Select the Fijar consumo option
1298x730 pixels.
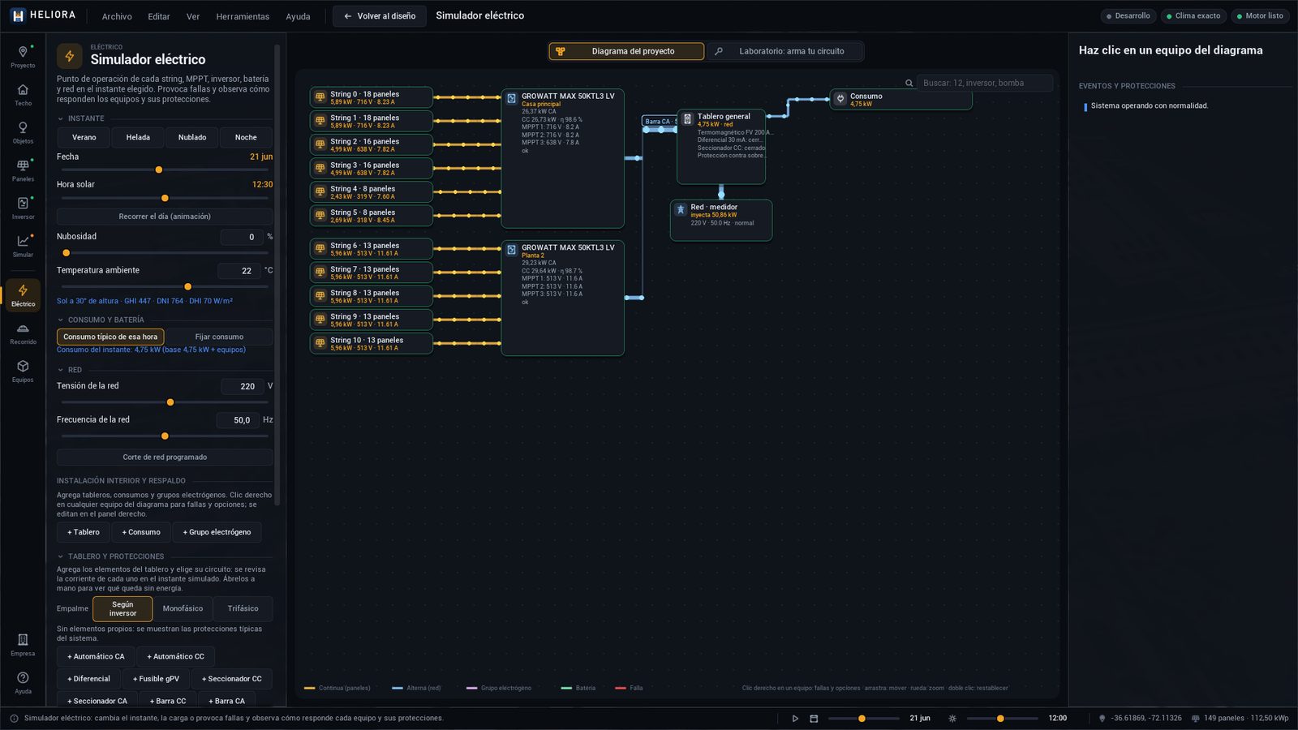(219, 337)
